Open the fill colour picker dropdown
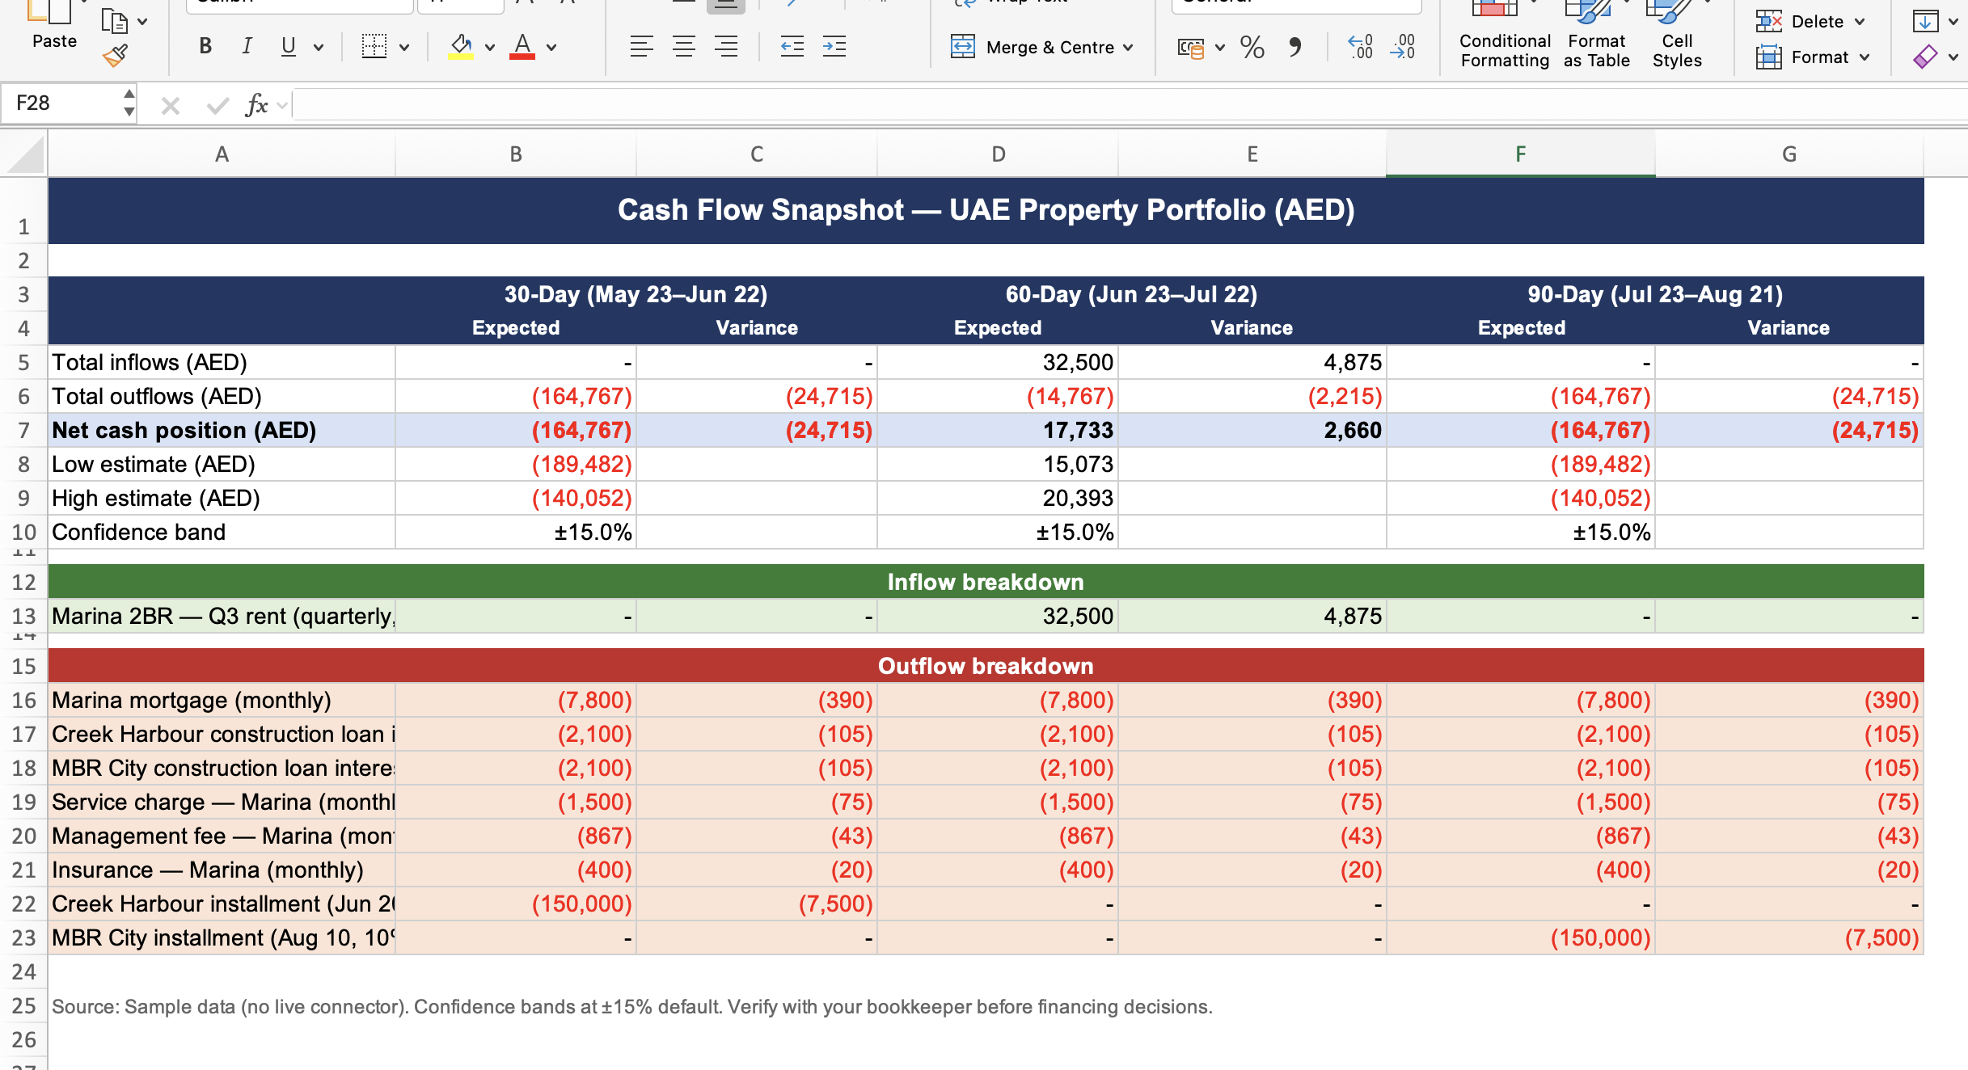Viewport: 1968px width, 1070px height. [490, 48]
